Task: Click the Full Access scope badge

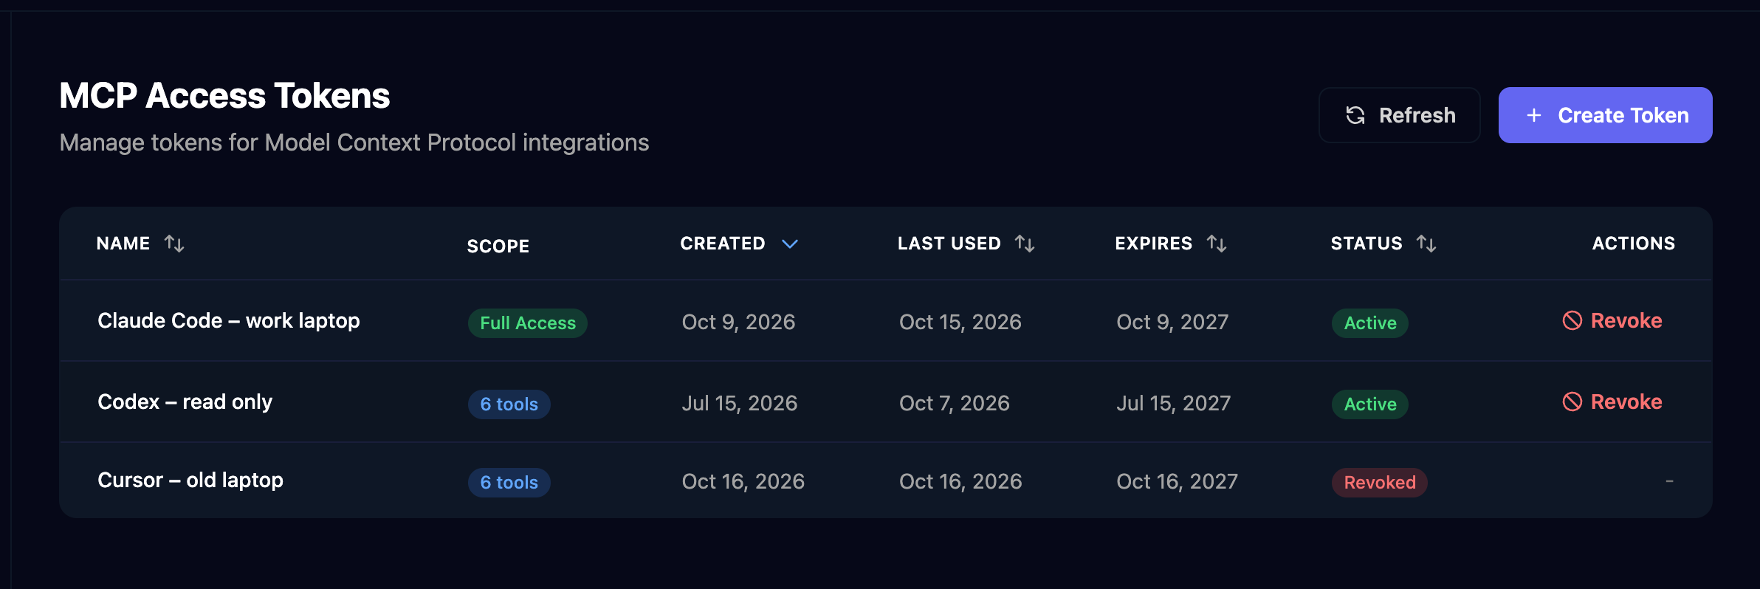Action: coord(528,323)
